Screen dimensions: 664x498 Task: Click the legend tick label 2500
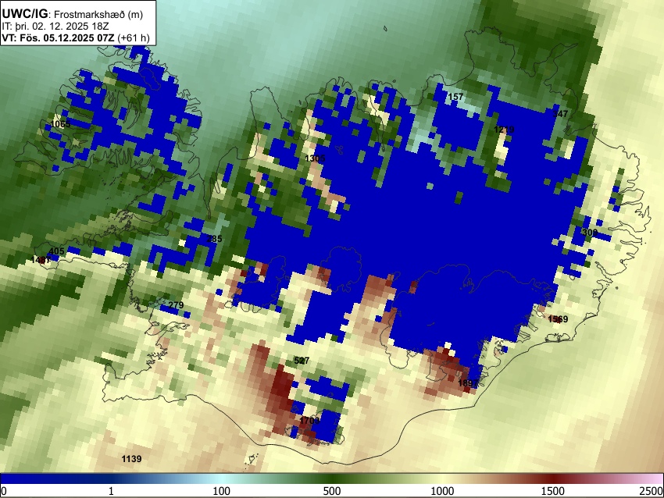pos(652,491)
